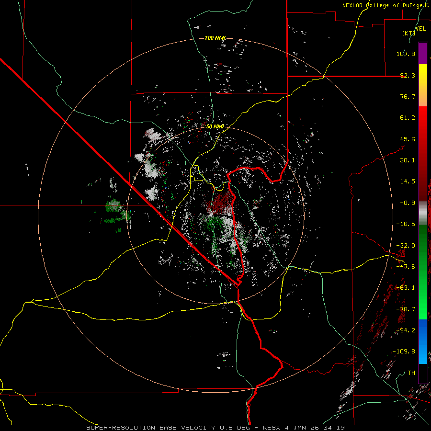Click the -47.6 velocity scale value
This screenshot has width=431, height=431.
click(x=406, y=267)
